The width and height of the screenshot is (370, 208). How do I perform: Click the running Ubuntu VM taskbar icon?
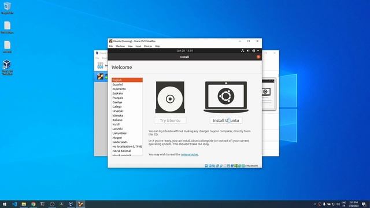pos(80,204)
